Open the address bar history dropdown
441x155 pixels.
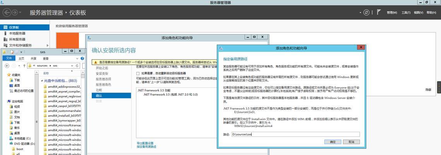click(x=72, y=65)
